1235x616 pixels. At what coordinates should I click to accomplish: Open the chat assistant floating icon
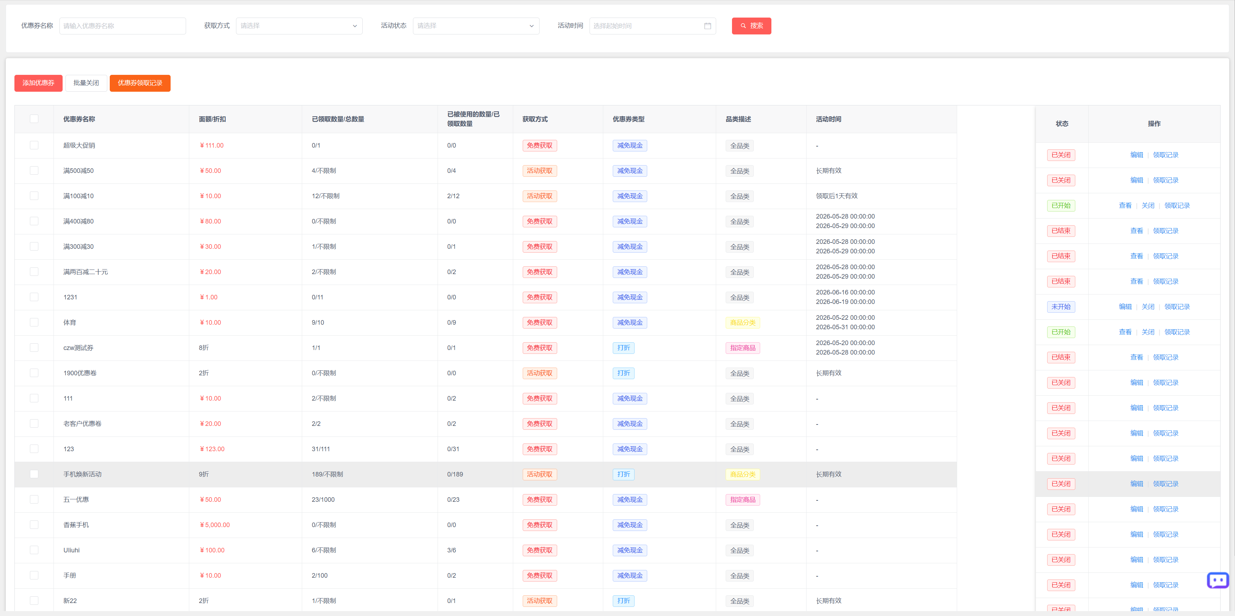coord(1218,580)
